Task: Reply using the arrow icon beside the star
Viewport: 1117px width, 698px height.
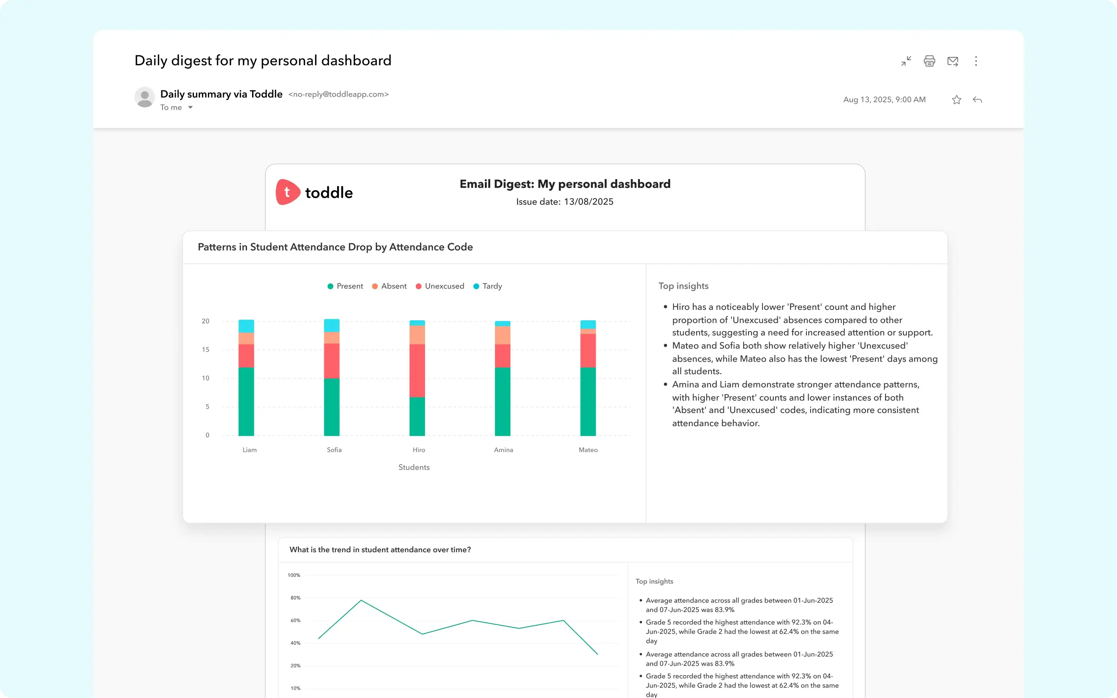Action: click(977, 100)
